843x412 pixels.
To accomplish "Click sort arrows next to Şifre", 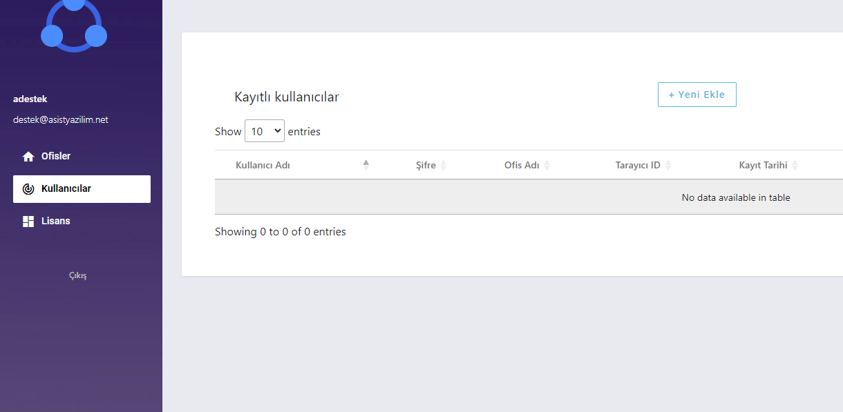I will pos(444,166).
